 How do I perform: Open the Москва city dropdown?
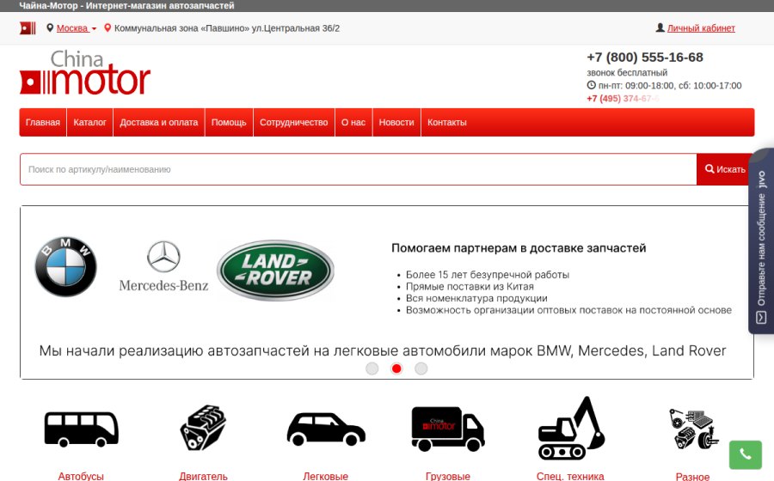click(x=77, y=28)
